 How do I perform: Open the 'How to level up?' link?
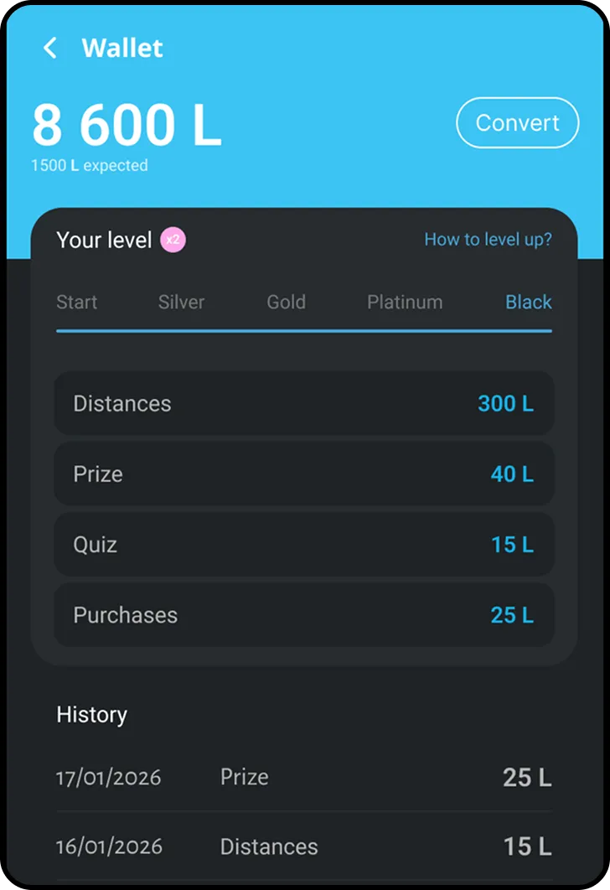click(x=488, y=240)
